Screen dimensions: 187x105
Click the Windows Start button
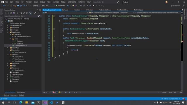[3, 102]
